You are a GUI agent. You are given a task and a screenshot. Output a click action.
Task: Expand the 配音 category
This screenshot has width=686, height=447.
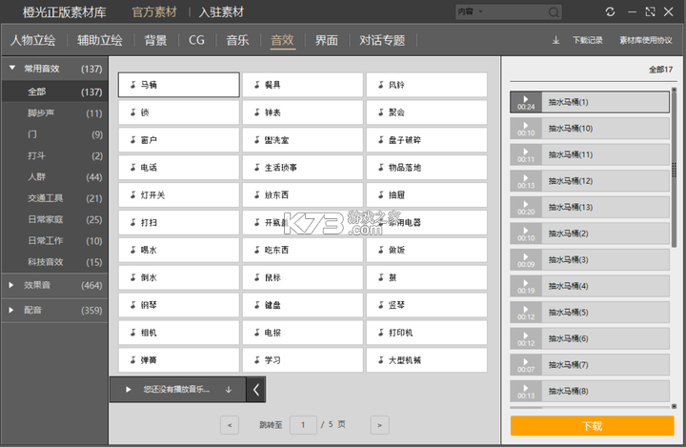pyautogui.click(x=11, y=310)
